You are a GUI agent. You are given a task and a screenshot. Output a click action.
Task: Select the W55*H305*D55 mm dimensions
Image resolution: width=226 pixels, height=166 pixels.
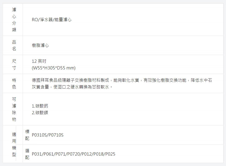pyautogui.click(x=53, y=68)
